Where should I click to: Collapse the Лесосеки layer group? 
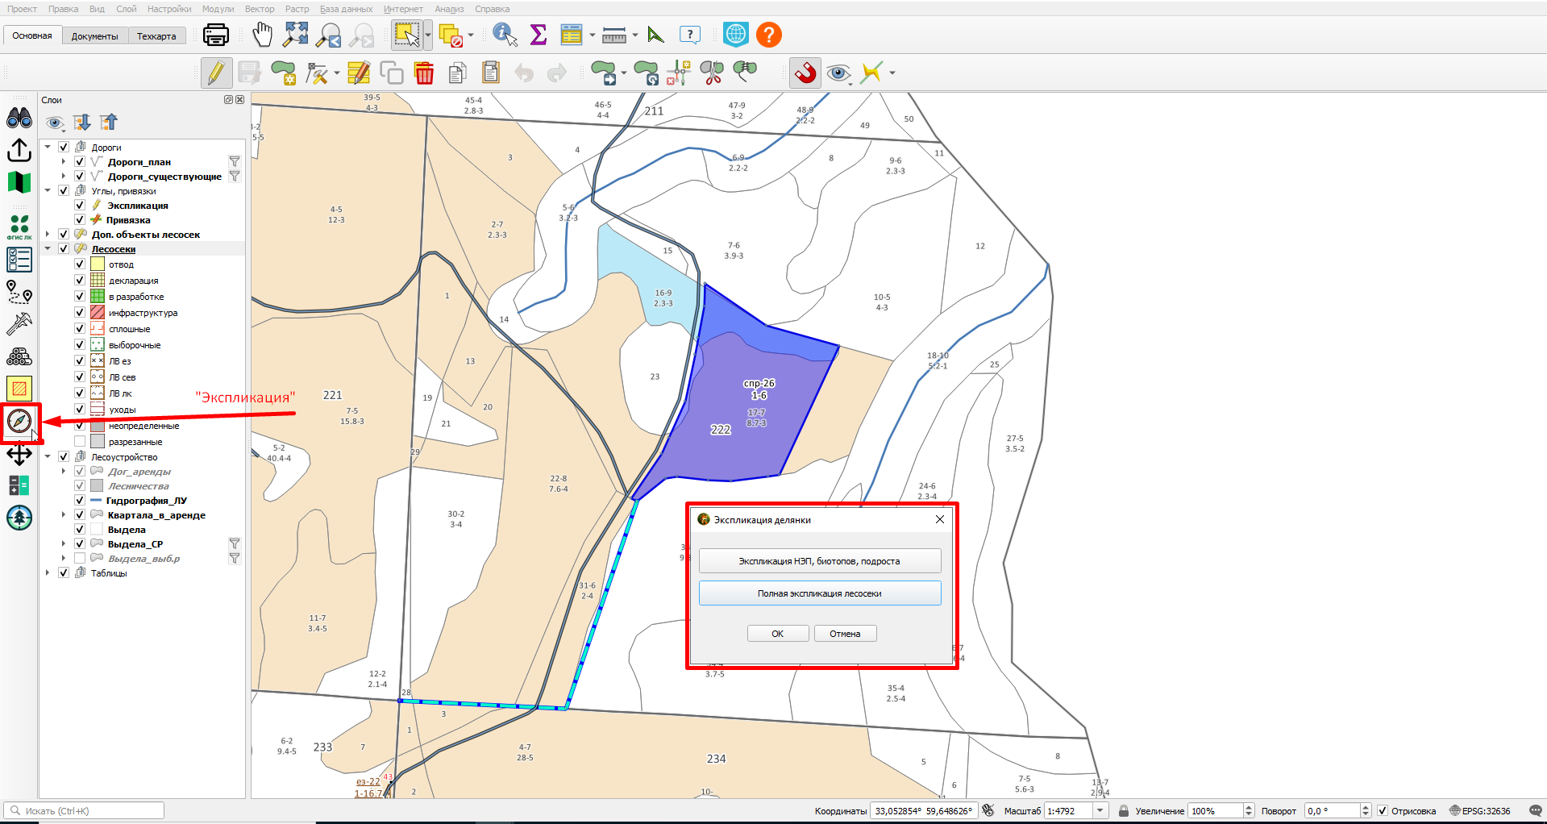click(x=48, y=249)
